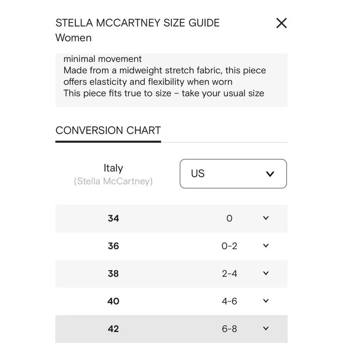Screen dimensions: 343x343
Task: Expand the size 40 row chevron
Action: [265, 301]
